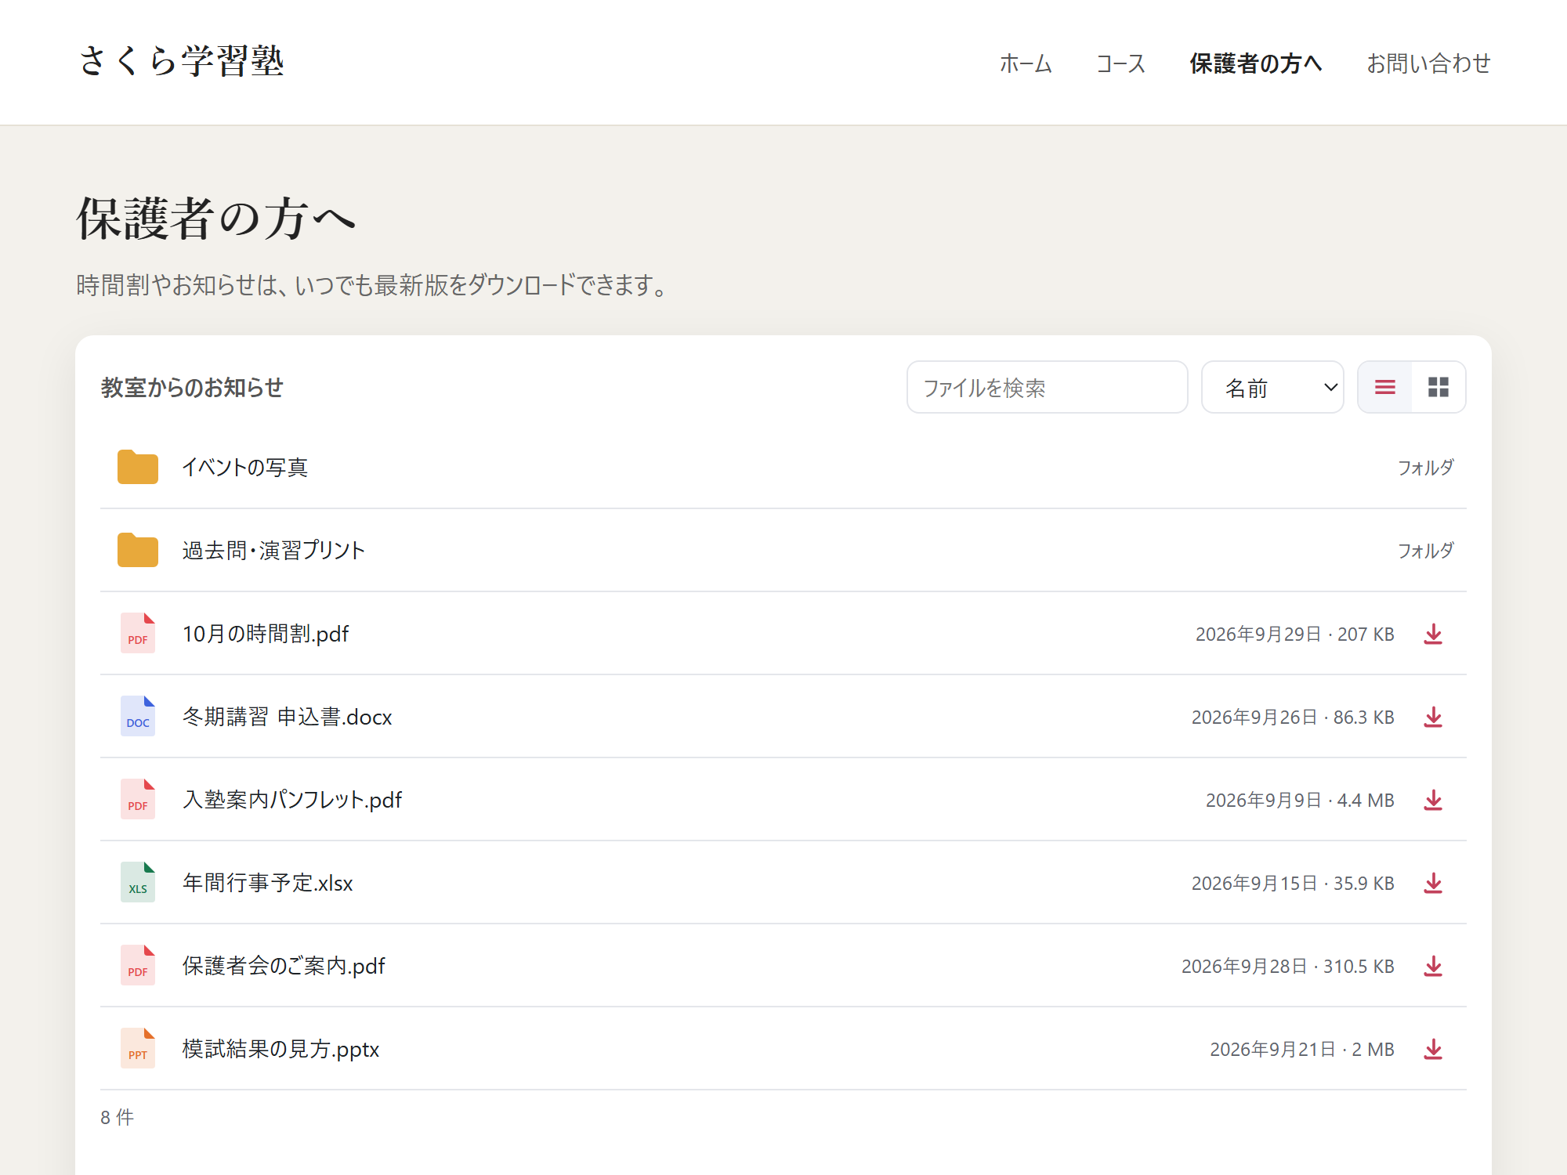
Task: Switch to grid view
Action: pos(1439,387)
